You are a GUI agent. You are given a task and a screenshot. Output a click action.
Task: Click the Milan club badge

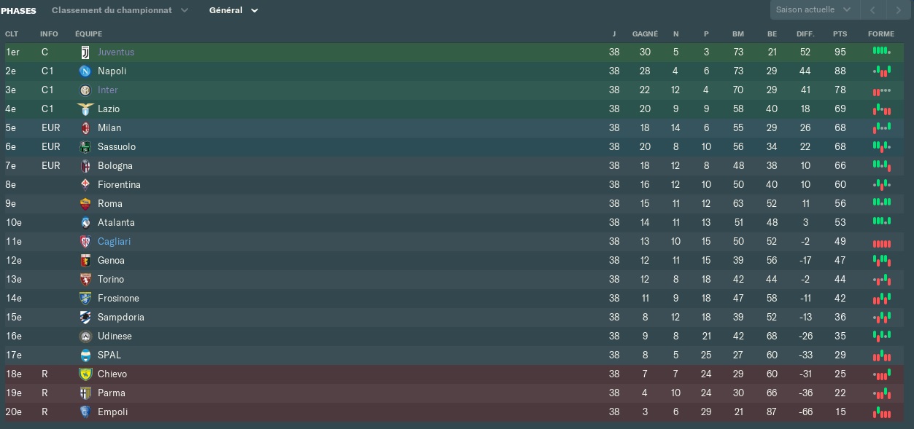(x=85, y=128)
